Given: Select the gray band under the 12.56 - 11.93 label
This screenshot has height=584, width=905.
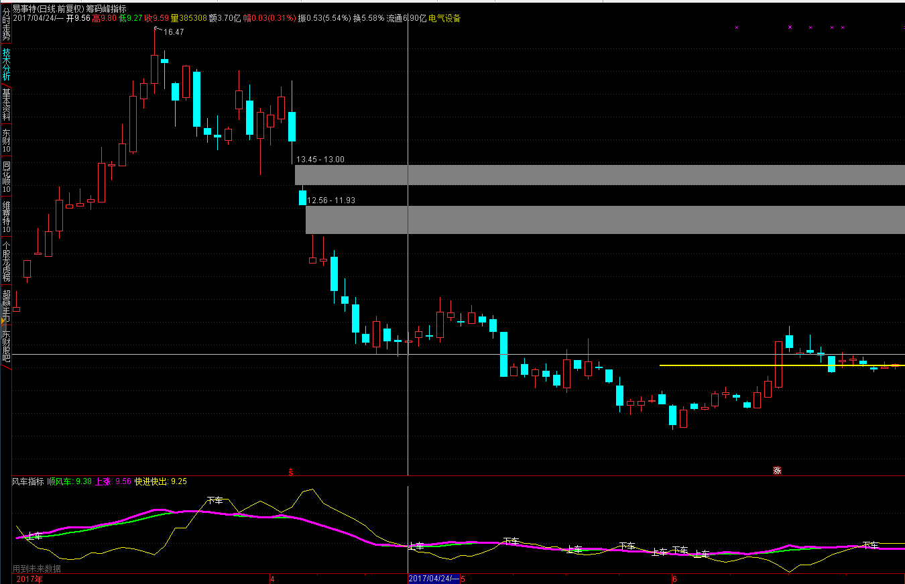Looking at the screenshot, I should click(x=605, y=220).
